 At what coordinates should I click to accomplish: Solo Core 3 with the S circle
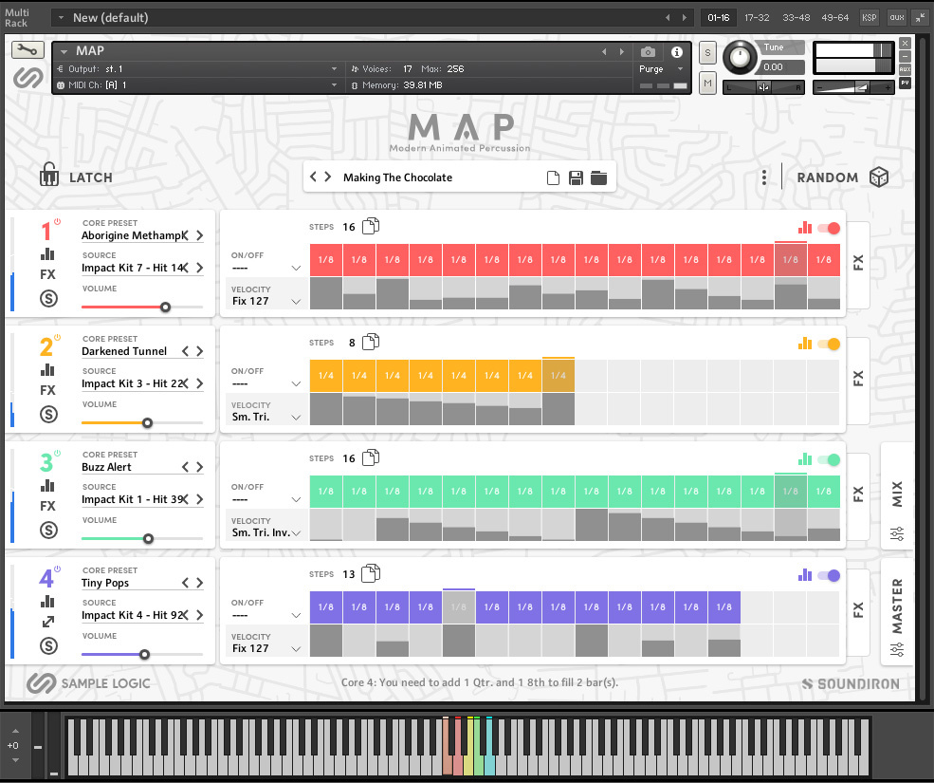point(49,530)
